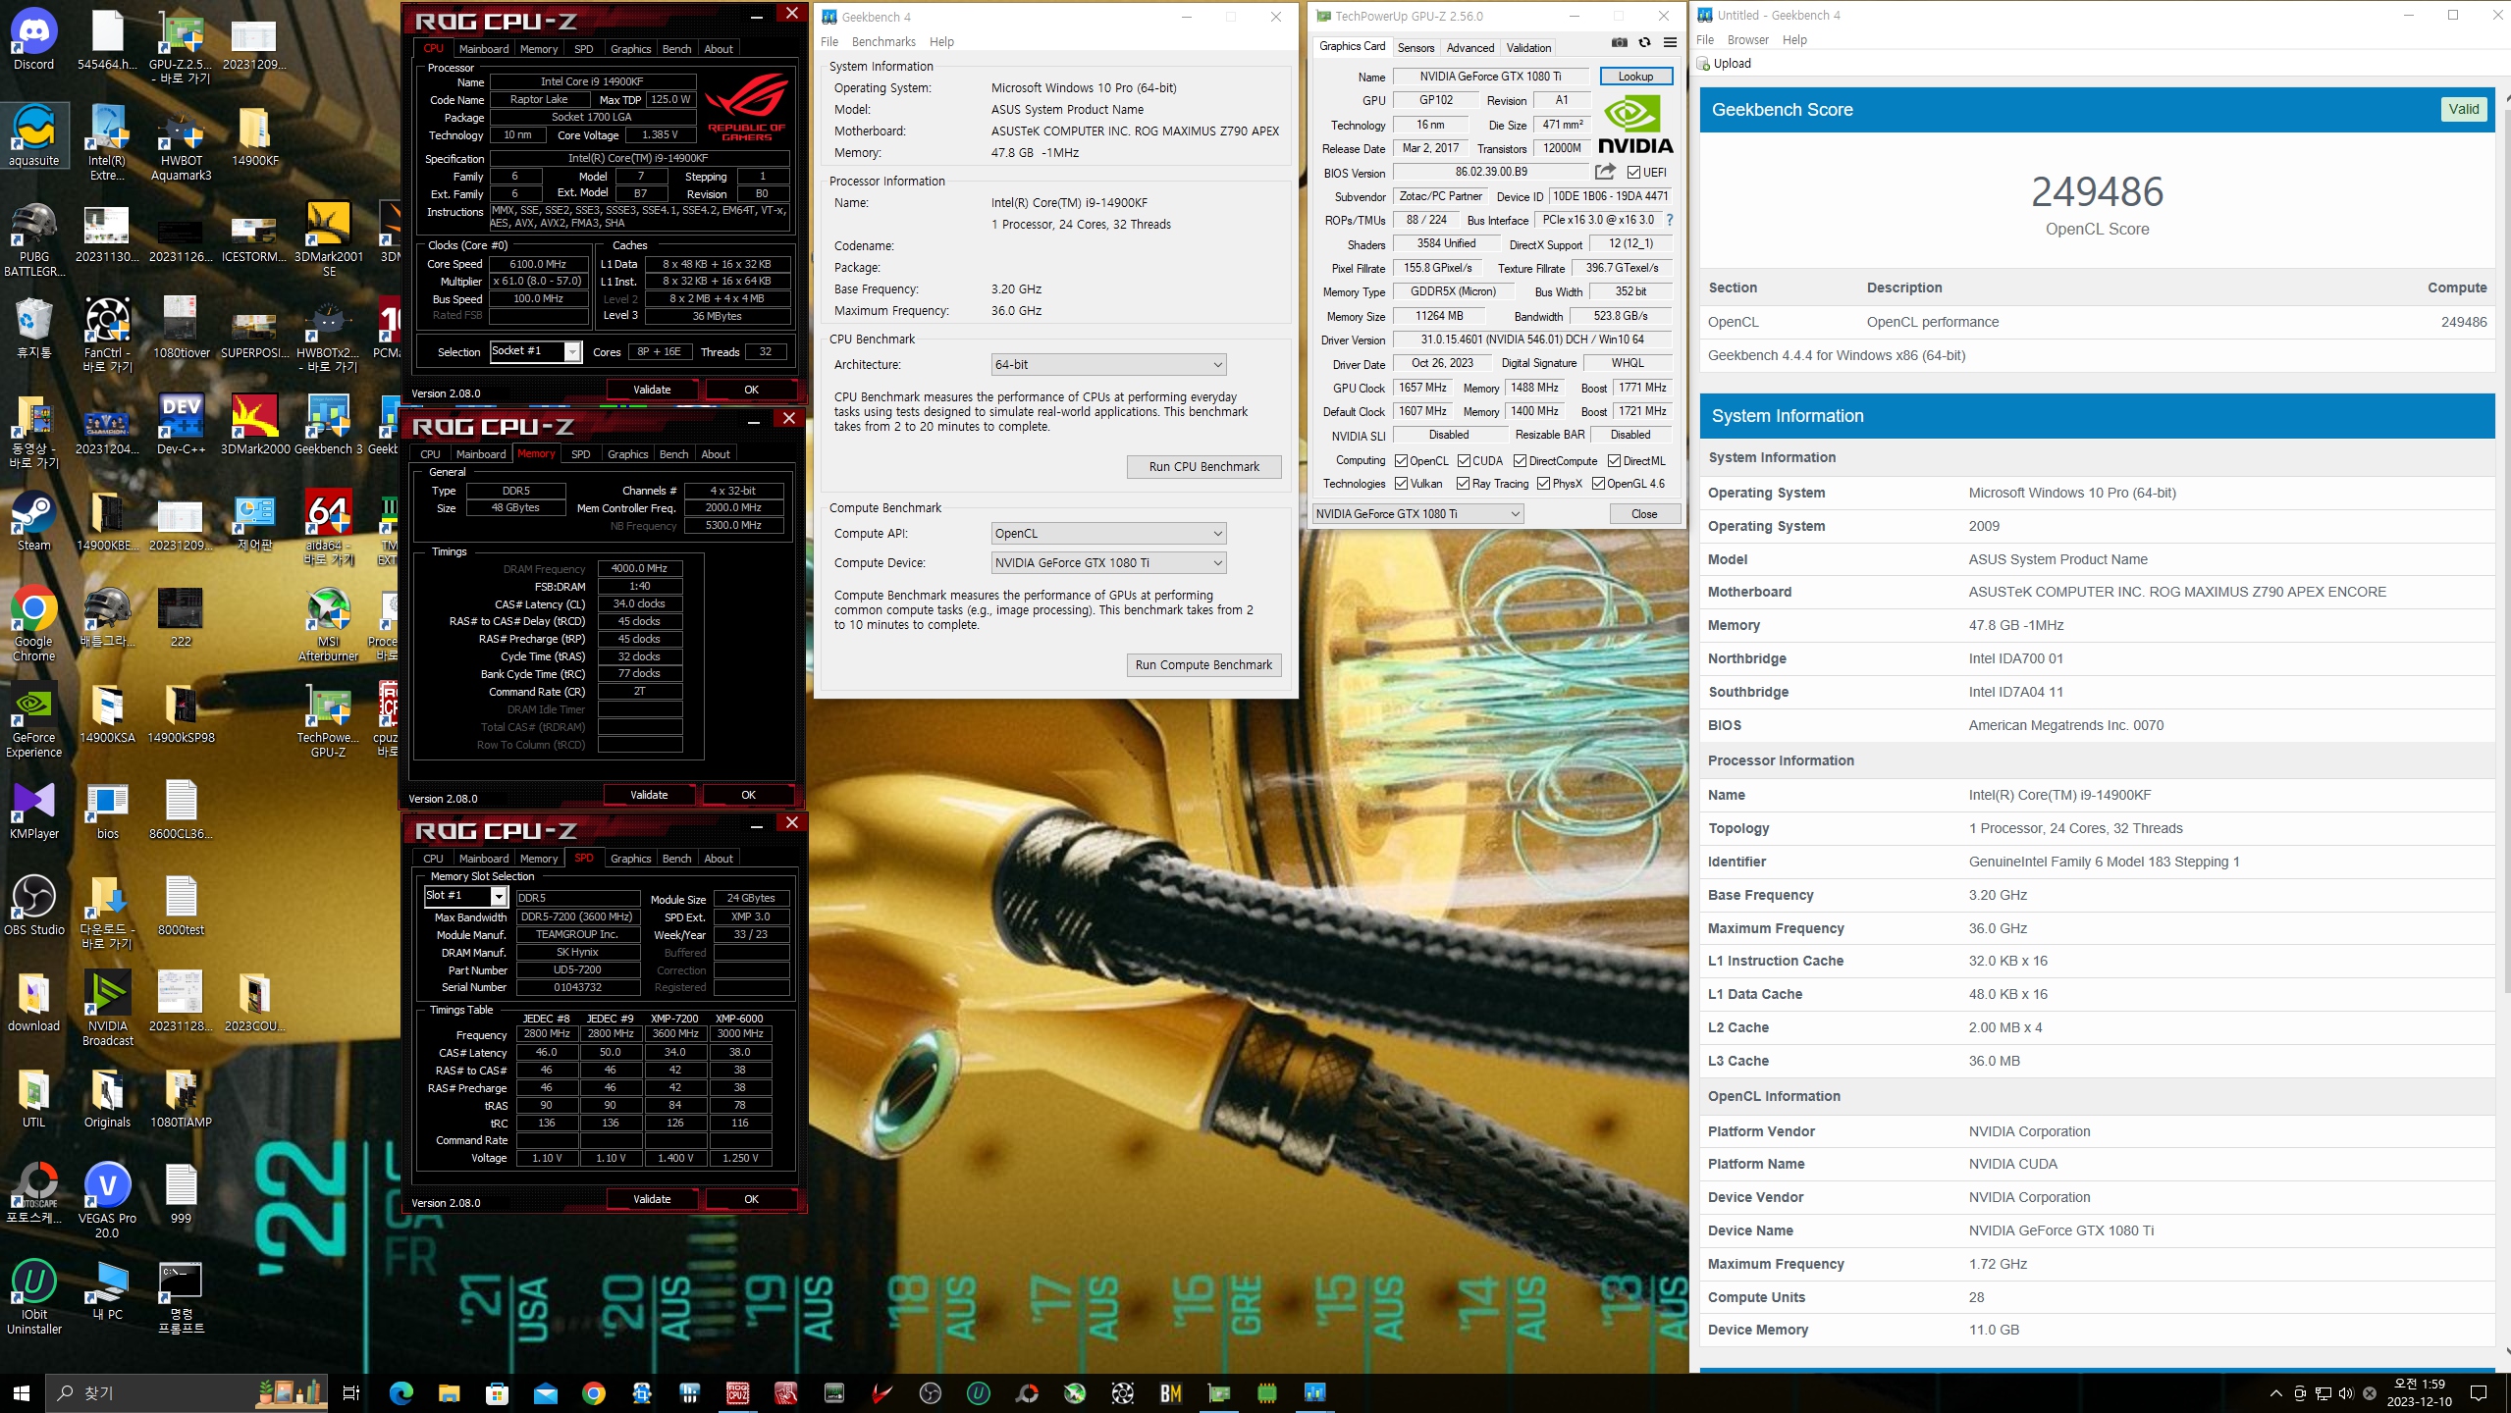Open notification center icon in taskbar
The width and height of the screenshot is (2511, 1413).
(2479, 1392)
